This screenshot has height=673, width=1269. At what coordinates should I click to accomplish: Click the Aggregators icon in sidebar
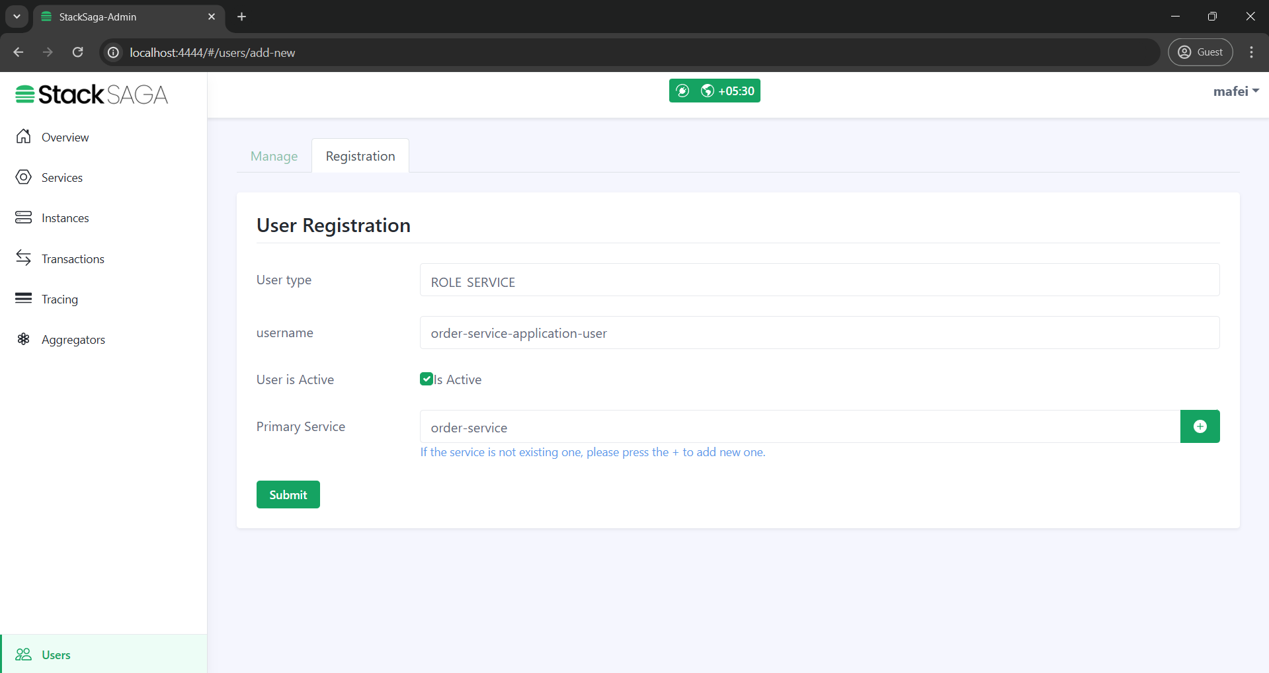[24, 339]
